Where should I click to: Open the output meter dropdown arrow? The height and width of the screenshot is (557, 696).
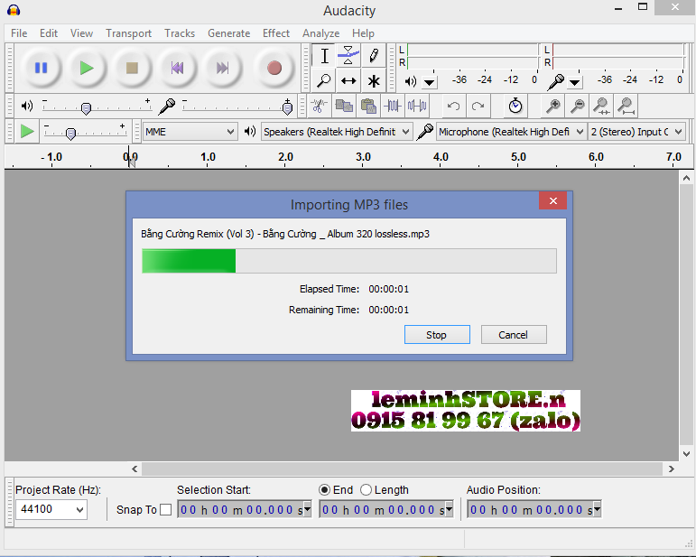pyautogui.click(x=429, y=82)
